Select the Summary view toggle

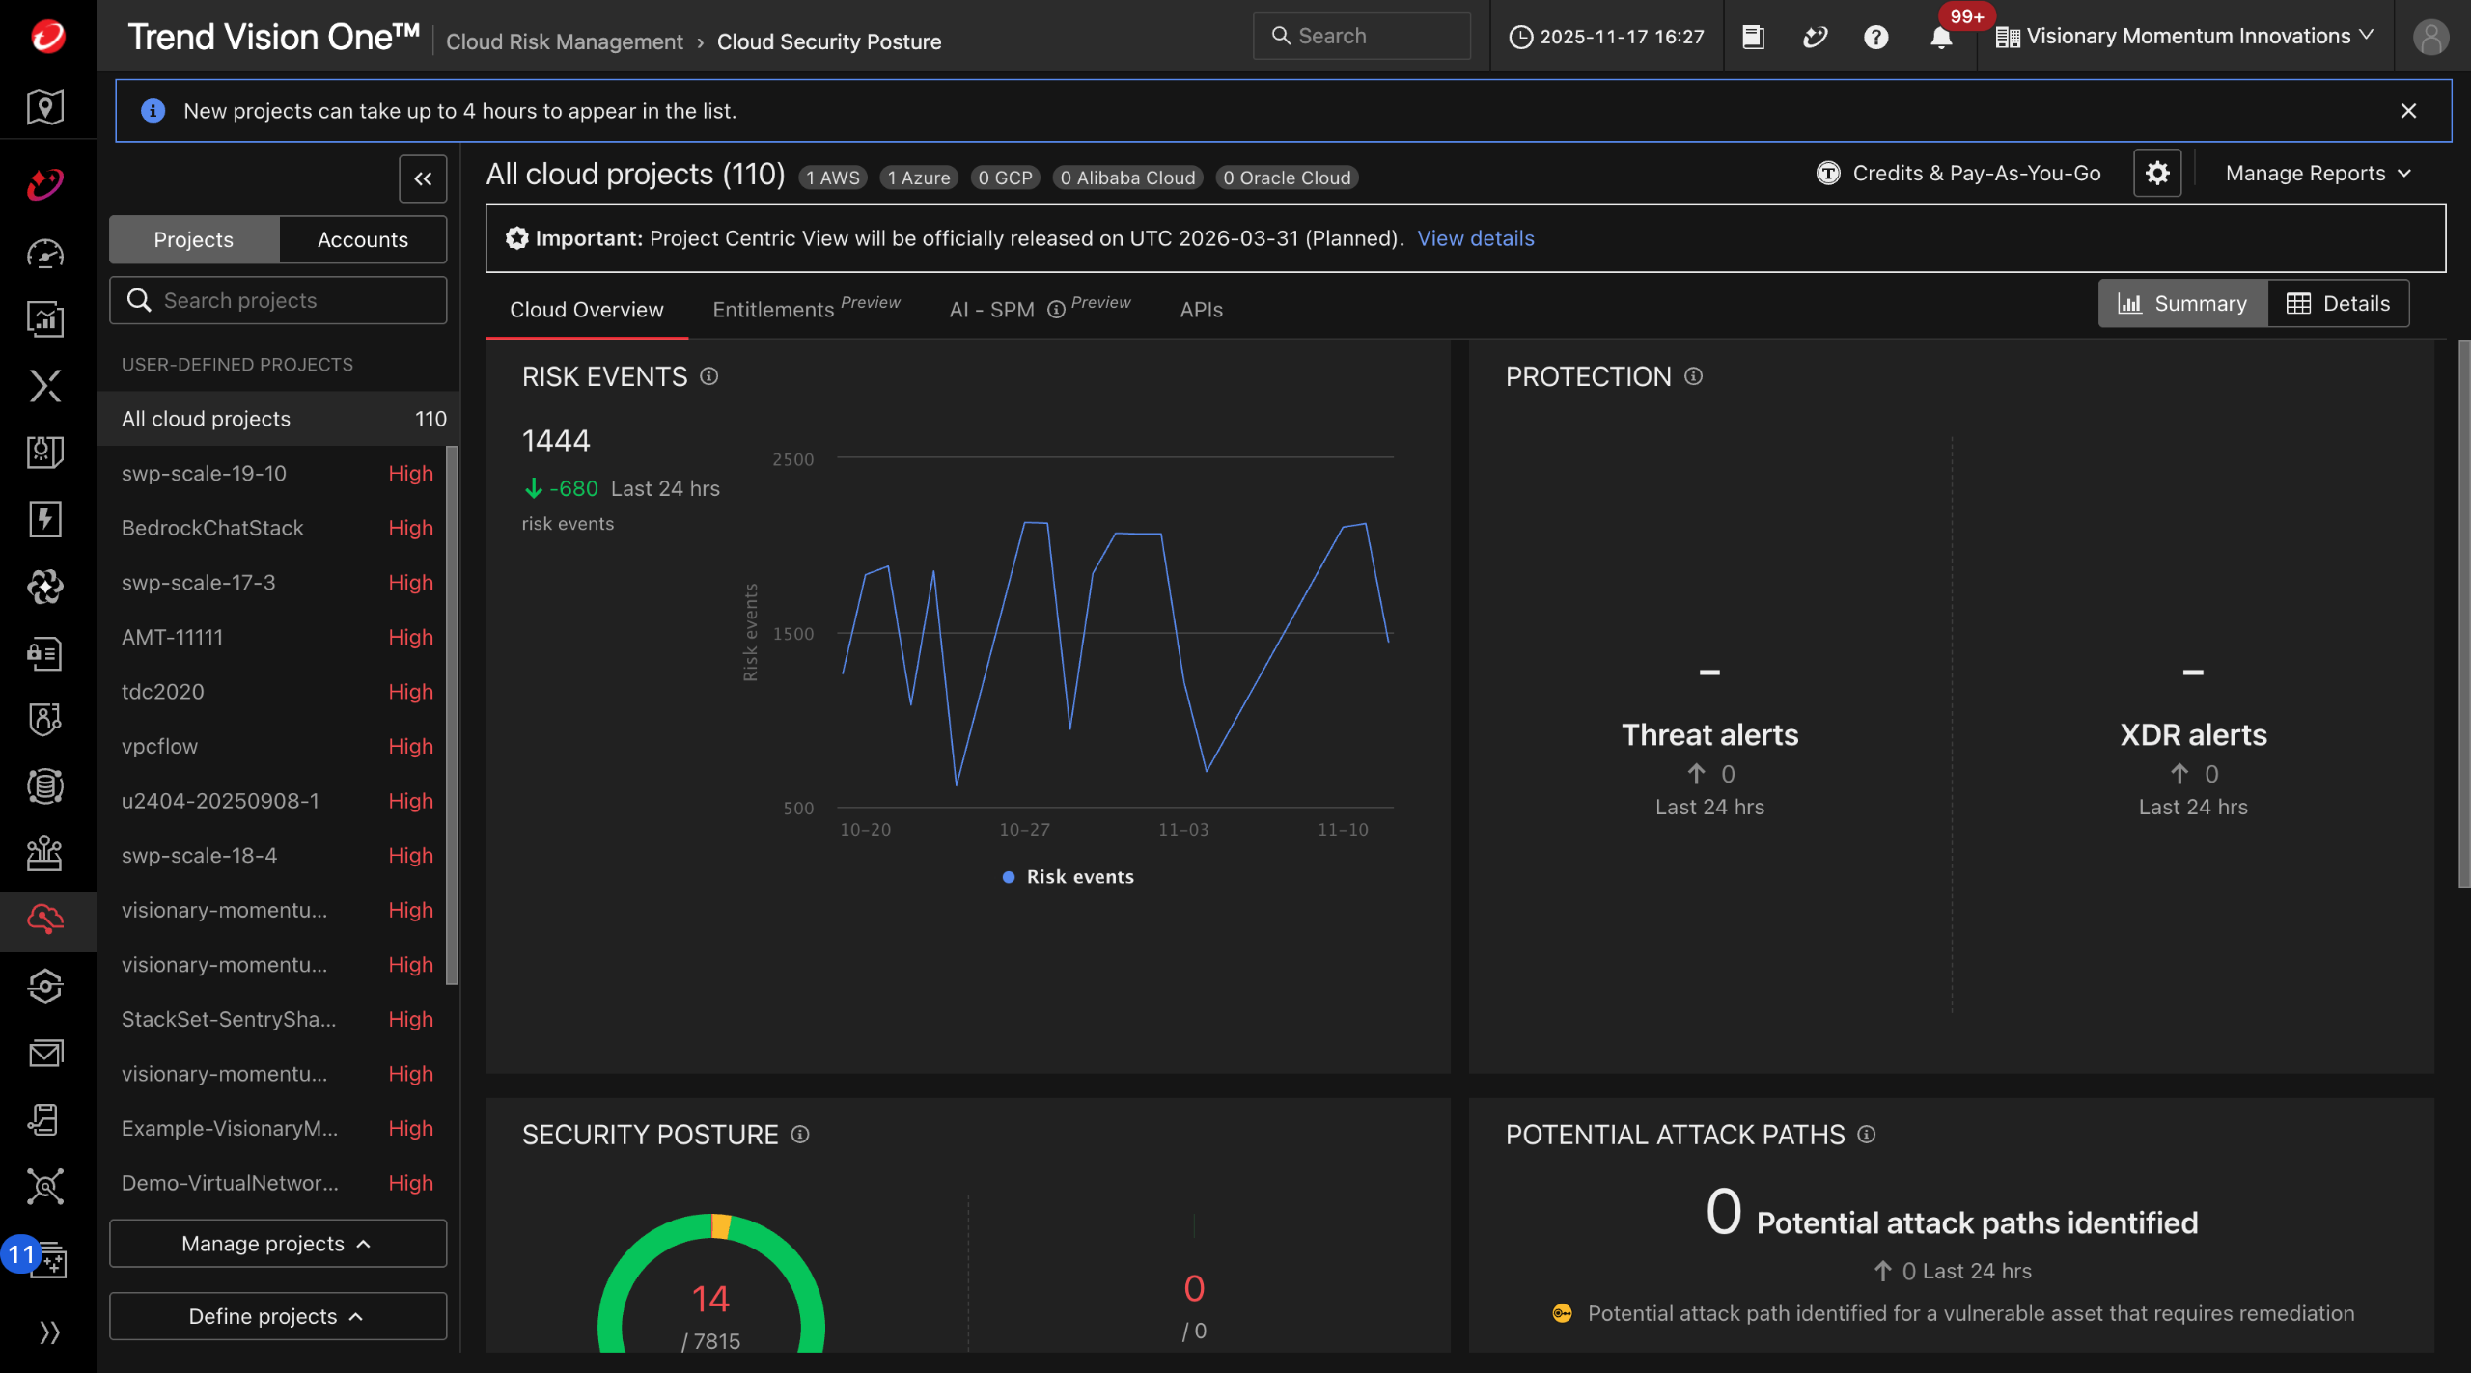(x=2182, y=304)
